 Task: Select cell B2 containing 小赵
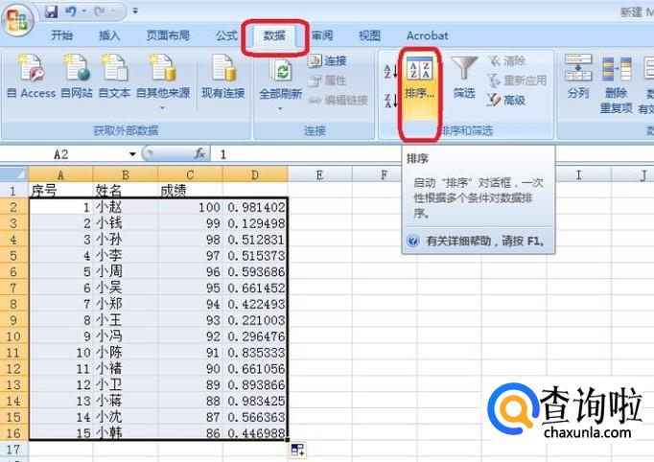coord(125,206)
